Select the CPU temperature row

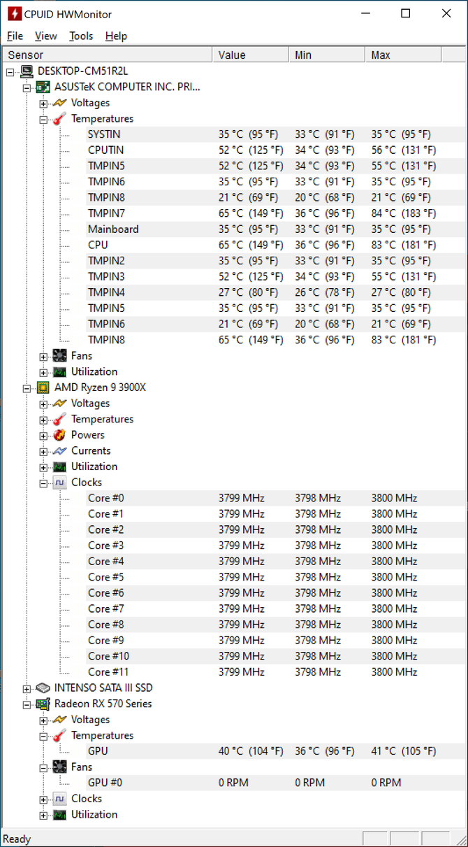coord(275,245)
